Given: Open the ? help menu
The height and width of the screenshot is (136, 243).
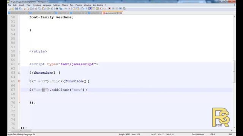Looking at the screenshot, I should coord(106,5).
